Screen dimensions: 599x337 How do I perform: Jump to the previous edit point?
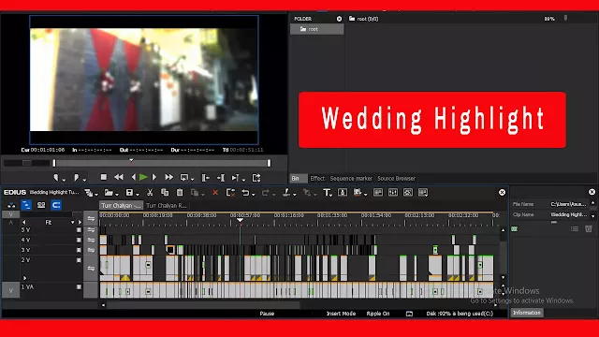coord(206,178)
